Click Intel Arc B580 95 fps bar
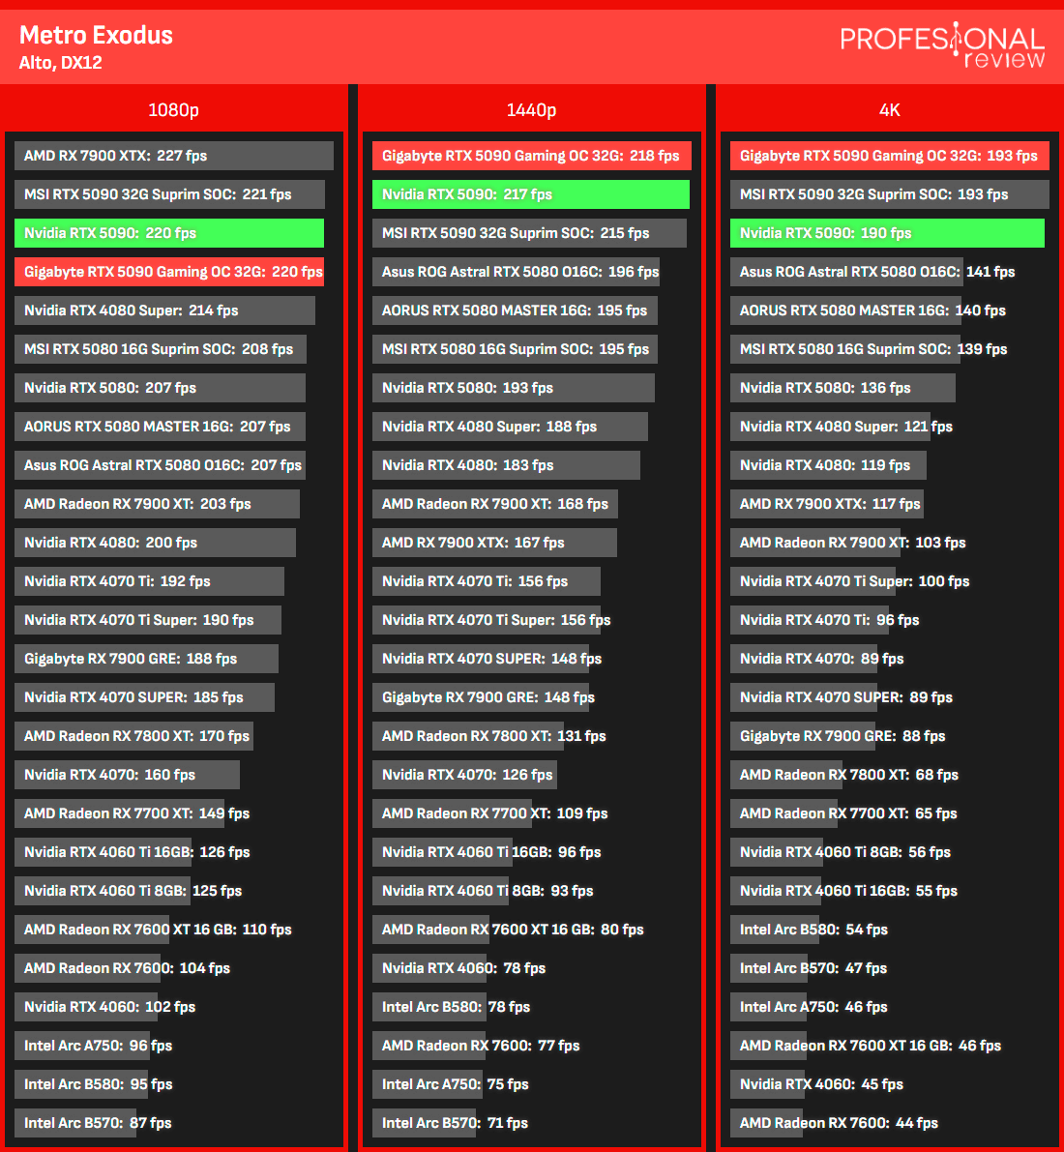The height and width of the screenshot is (1152, 1064). [x=81, y=1084]
